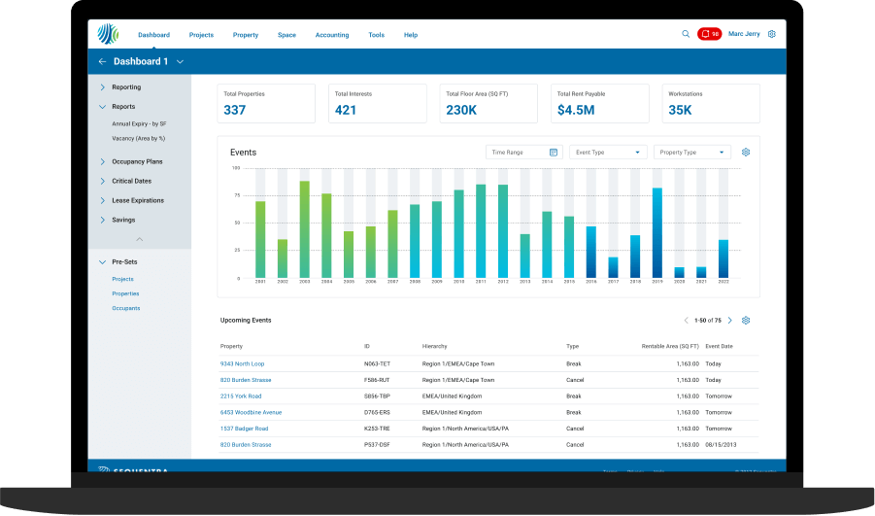This screenshot has width=875, height=516.
Task: Expand Lease Expirations in sidebar
Action: point(103,200)
